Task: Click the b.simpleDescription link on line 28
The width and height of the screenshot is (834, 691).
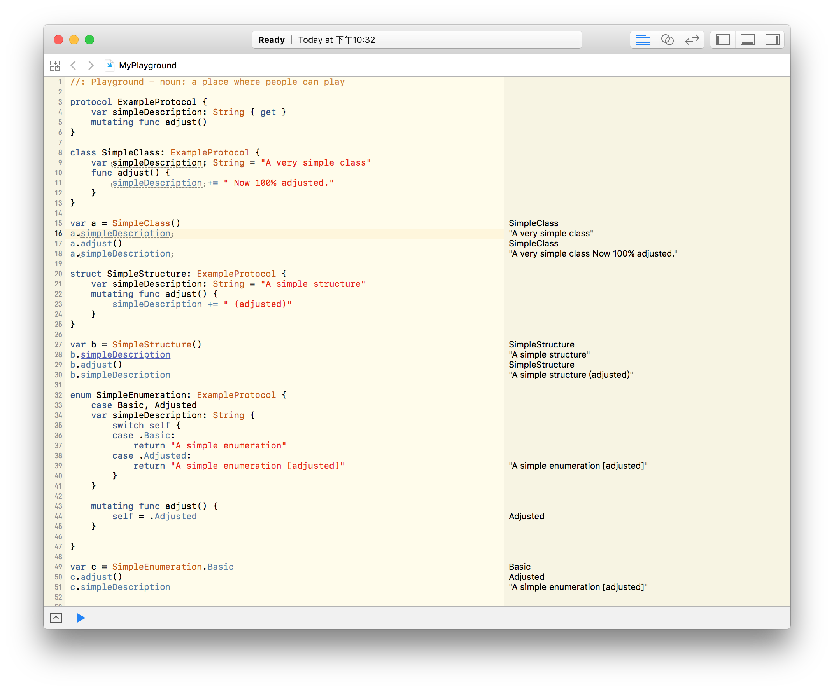Action: [x=126, y=354]
